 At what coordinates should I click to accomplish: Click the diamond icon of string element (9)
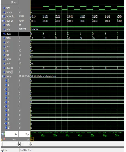(x=6, y=119)
